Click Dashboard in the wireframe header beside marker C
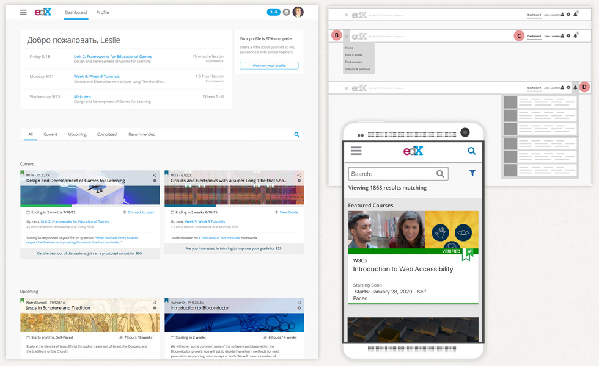This screenshot has width=599, height=366. click(x=534, y=36)
